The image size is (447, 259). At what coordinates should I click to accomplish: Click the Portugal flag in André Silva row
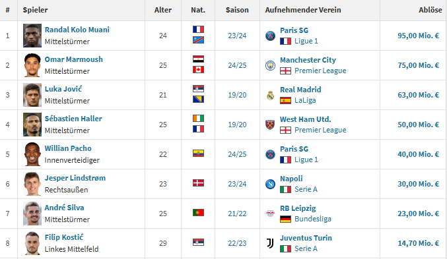click(198, 212)
